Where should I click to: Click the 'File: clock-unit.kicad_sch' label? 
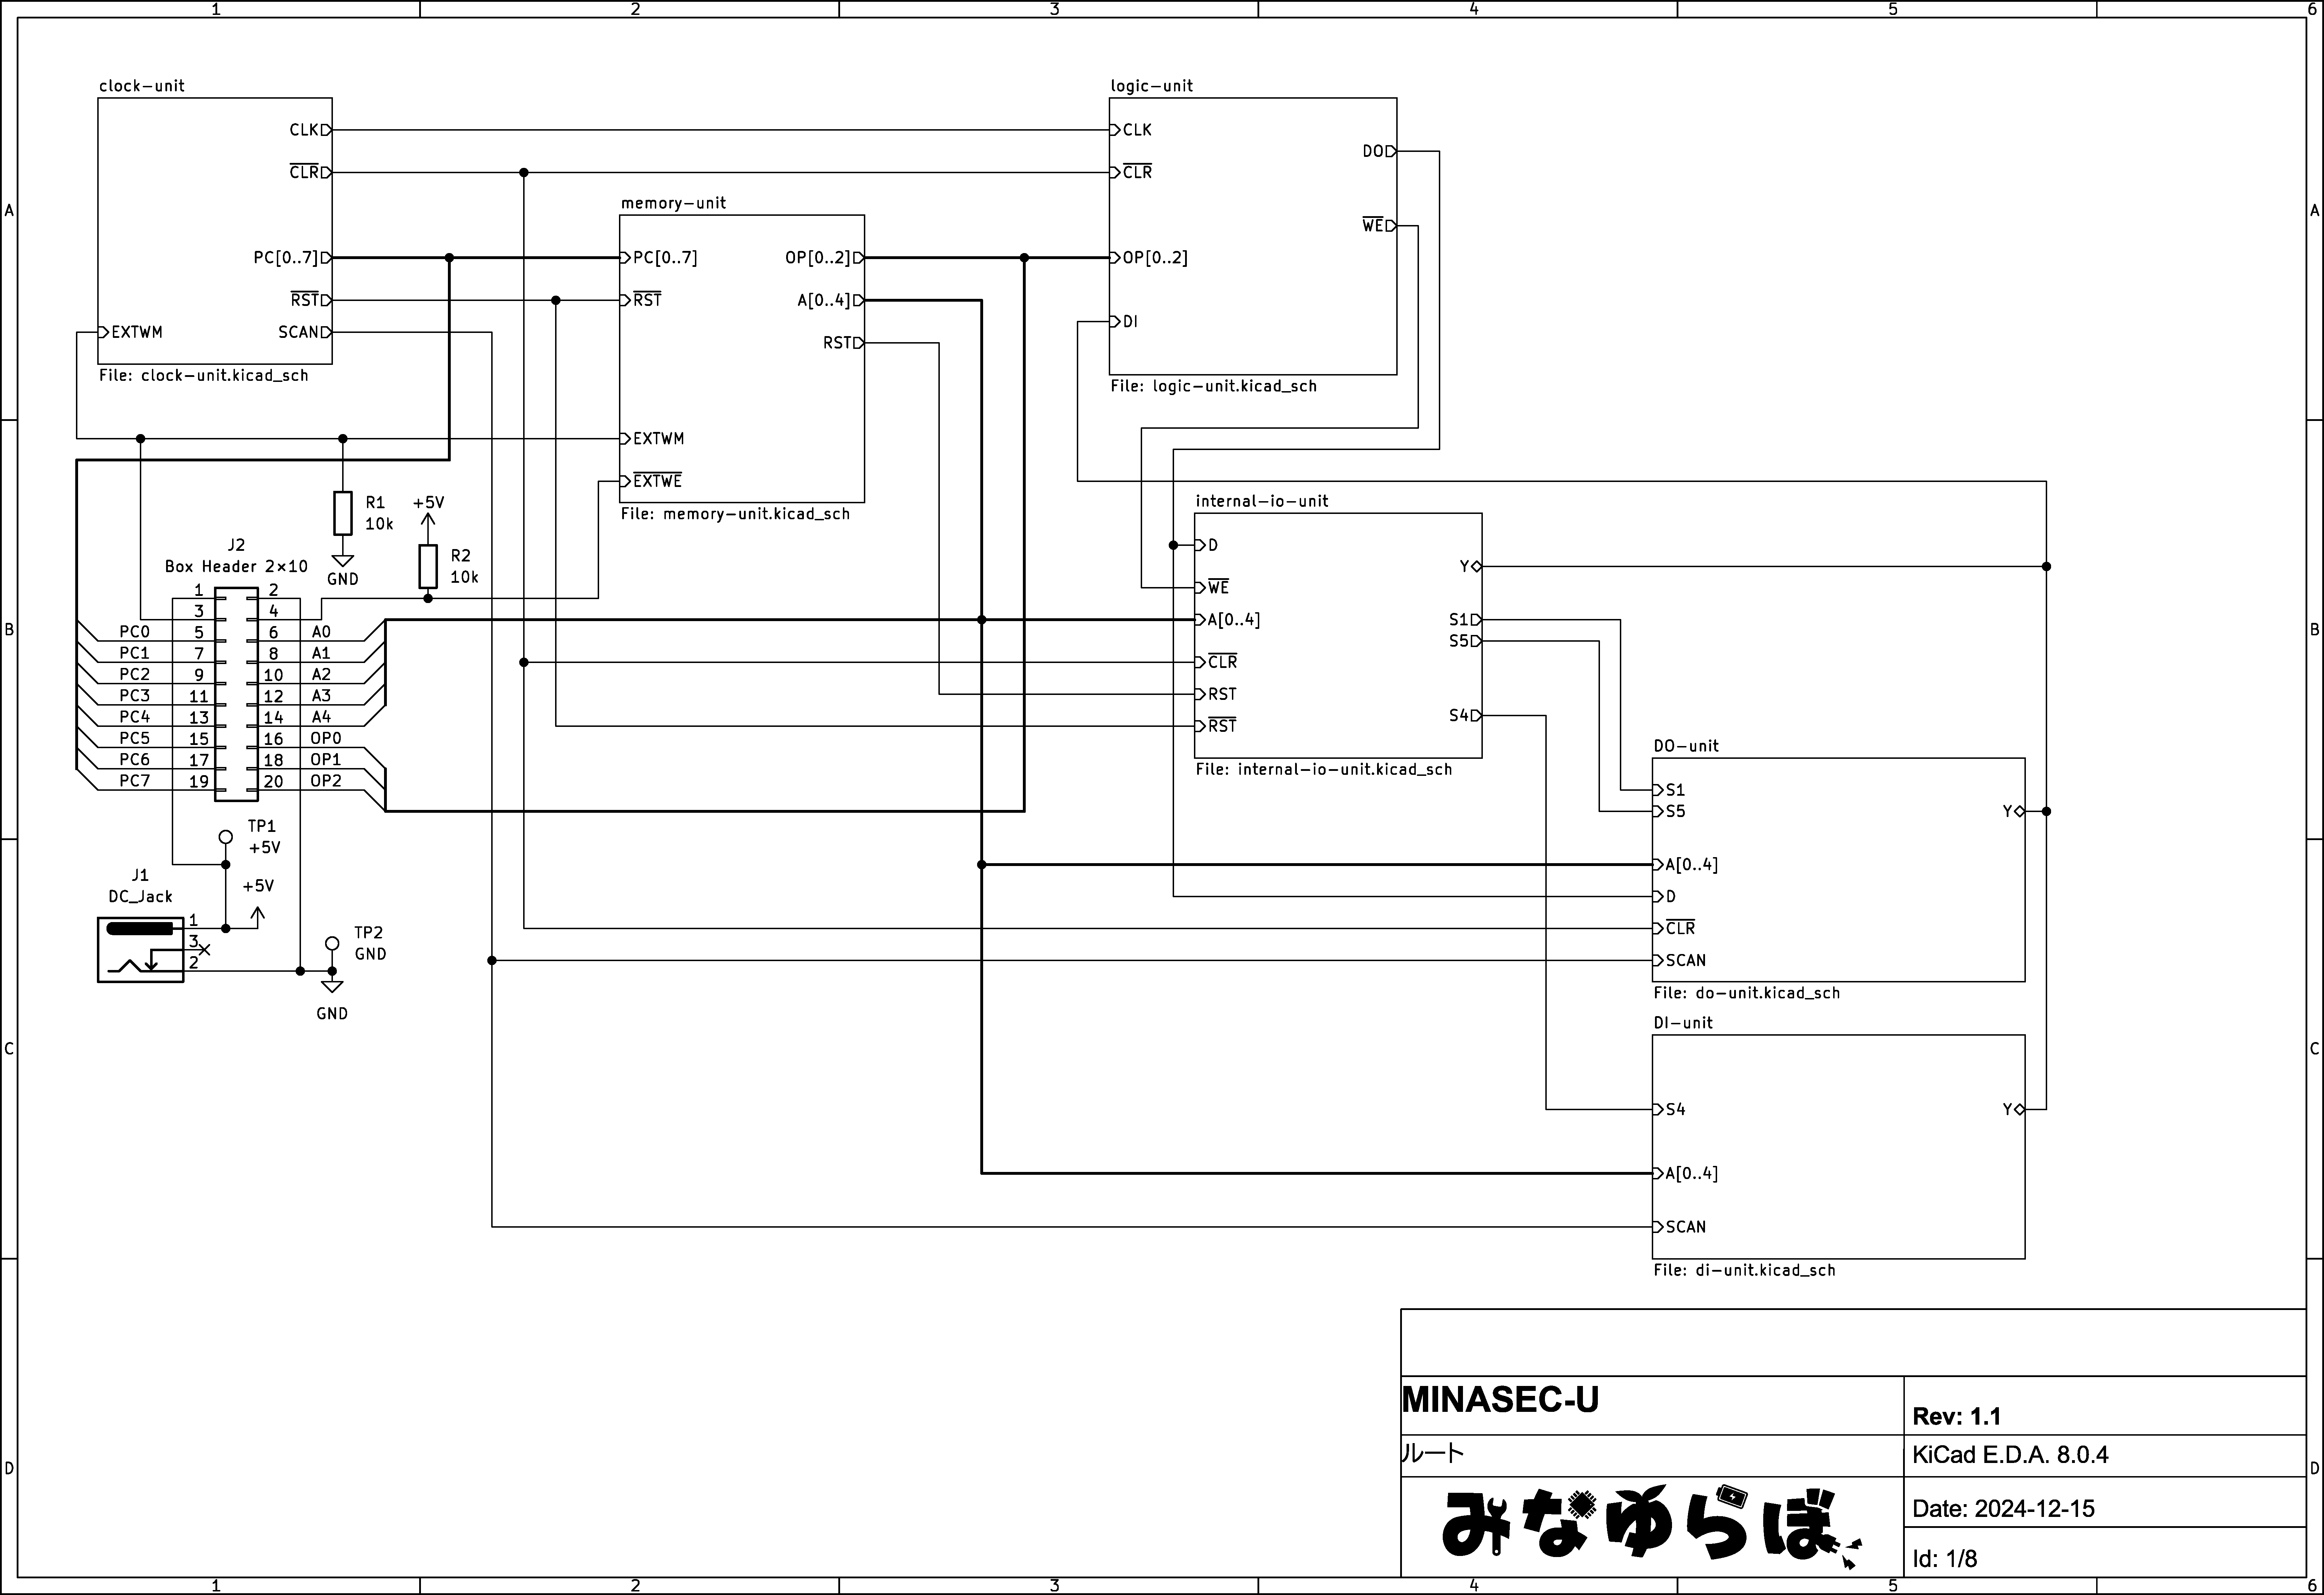tap(204, 376)
